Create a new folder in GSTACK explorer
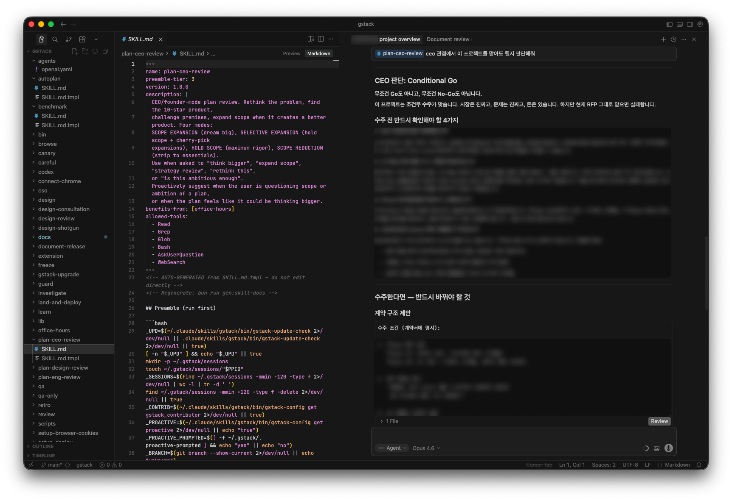The image size is (732, 501). point(85,51)
